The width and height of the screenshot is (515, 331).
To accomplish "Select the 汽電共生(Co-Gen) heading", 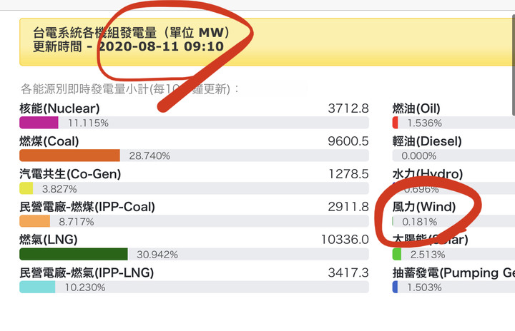I will tap(70, 174).
